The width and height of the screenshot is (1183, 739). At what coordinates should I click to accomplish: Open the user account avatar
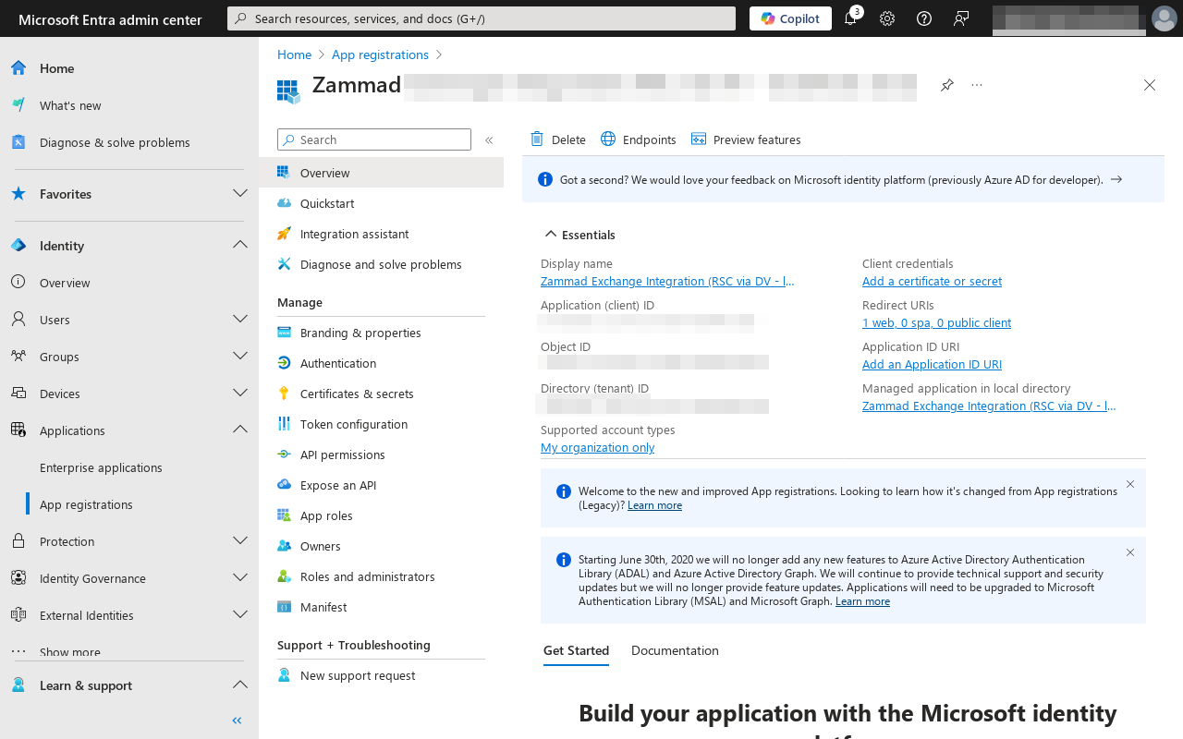(x=1164, y=18)
